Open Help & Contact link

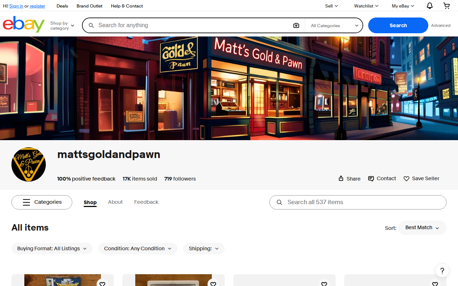pyautogui.click(x=127, y=6)
